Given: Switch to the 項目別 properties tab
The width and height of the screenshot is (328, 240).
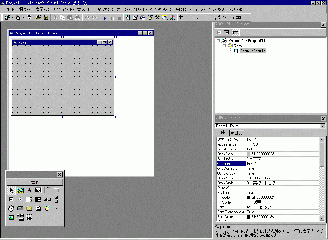Looking at the screenshot, I should coord(237,133).
